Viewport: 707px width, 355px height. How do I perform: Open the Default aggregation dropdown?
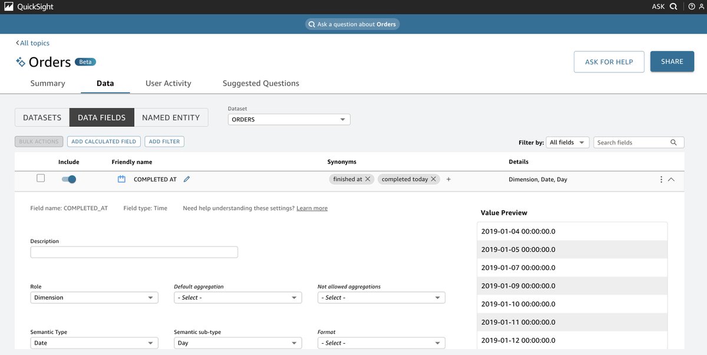(238, 298)
